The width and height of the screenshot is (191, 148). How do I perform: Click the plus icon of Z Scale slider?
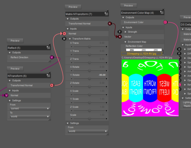(106, 111)
